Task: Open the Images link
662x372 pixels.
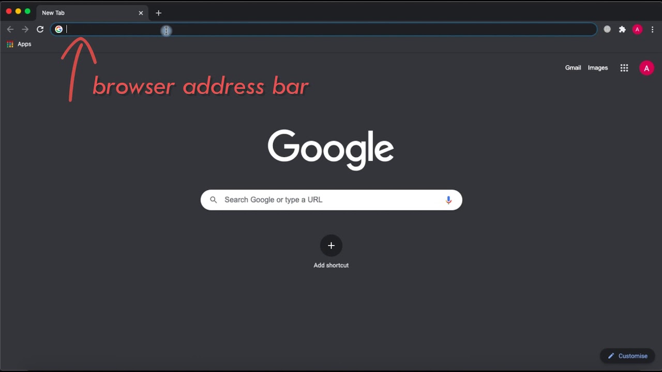Action: (598, 68)
